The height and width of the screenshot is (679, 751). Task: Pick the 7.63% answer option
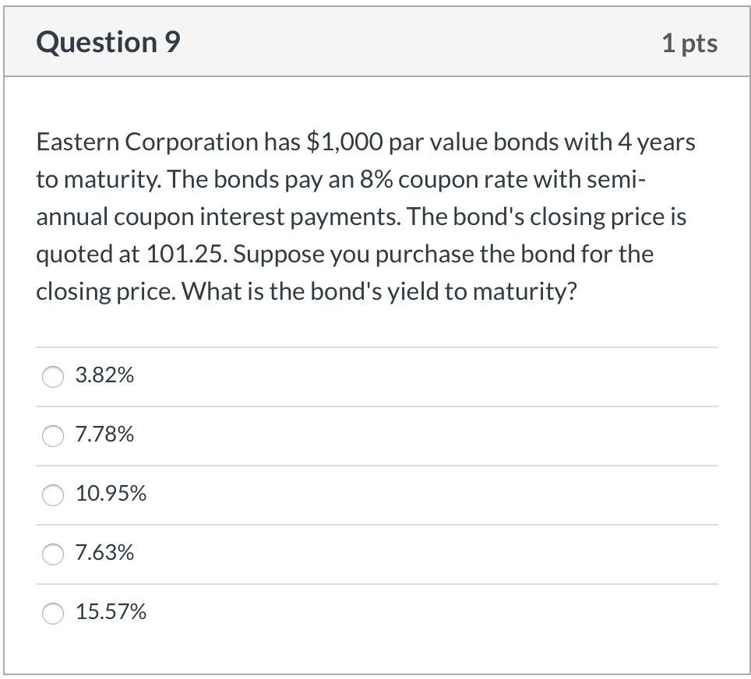52,554
